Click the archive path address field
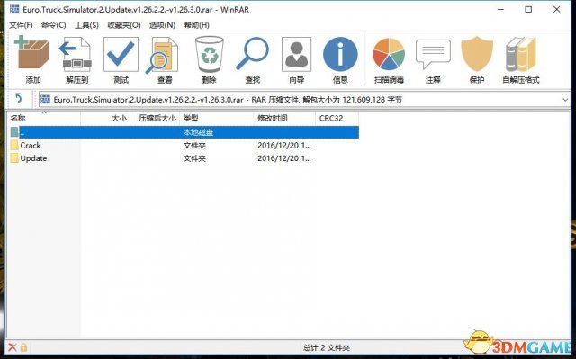The width and height of the screenshot is (576, 359). pos(305,100)
